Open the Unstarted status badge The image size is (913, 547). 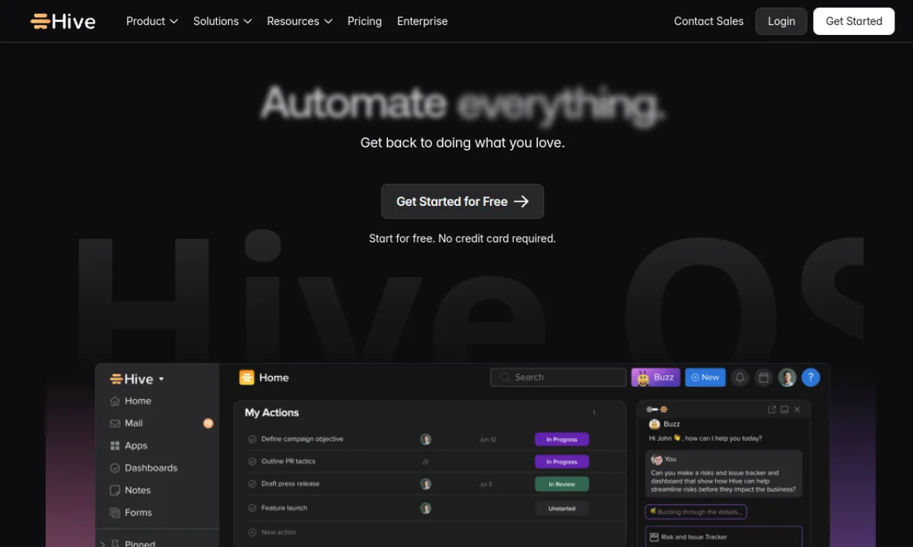[562, 509]
